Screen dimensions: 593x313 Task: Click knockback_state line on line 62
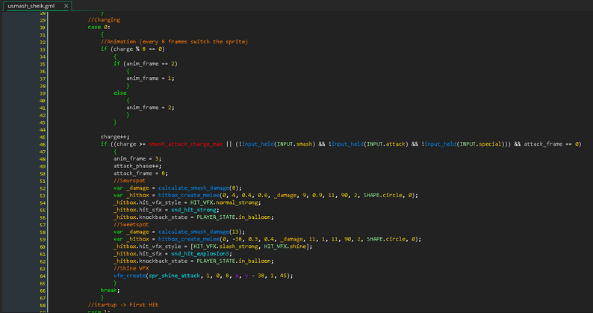point(193,261)
